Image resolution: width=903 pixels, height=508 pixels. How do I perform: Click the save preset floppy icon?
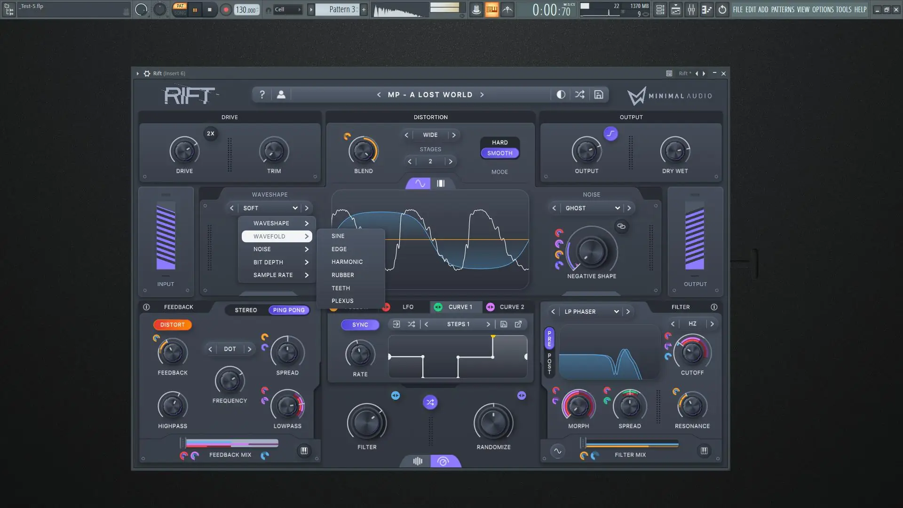(x=598, y=95)
